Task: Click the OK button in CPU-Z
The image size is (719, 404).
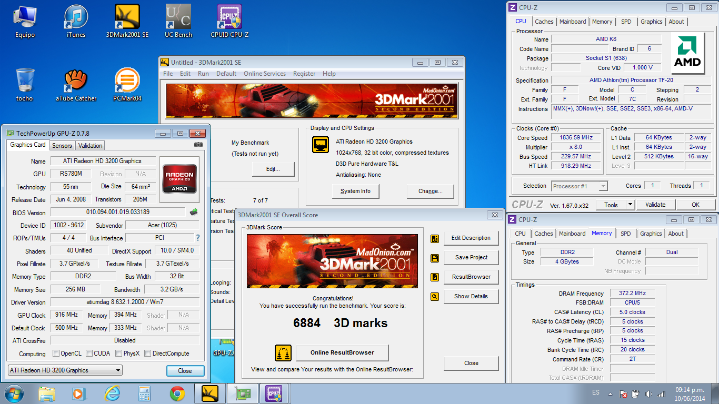Action: (x=696, y=205)
